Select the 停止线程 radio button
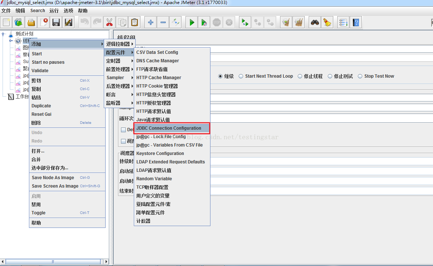 (300, 76)
